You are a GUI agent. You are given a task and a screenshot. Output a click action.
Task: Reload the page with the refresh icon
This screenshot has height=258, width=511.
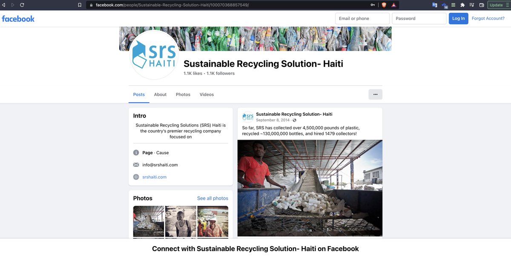tap(22, 5)
